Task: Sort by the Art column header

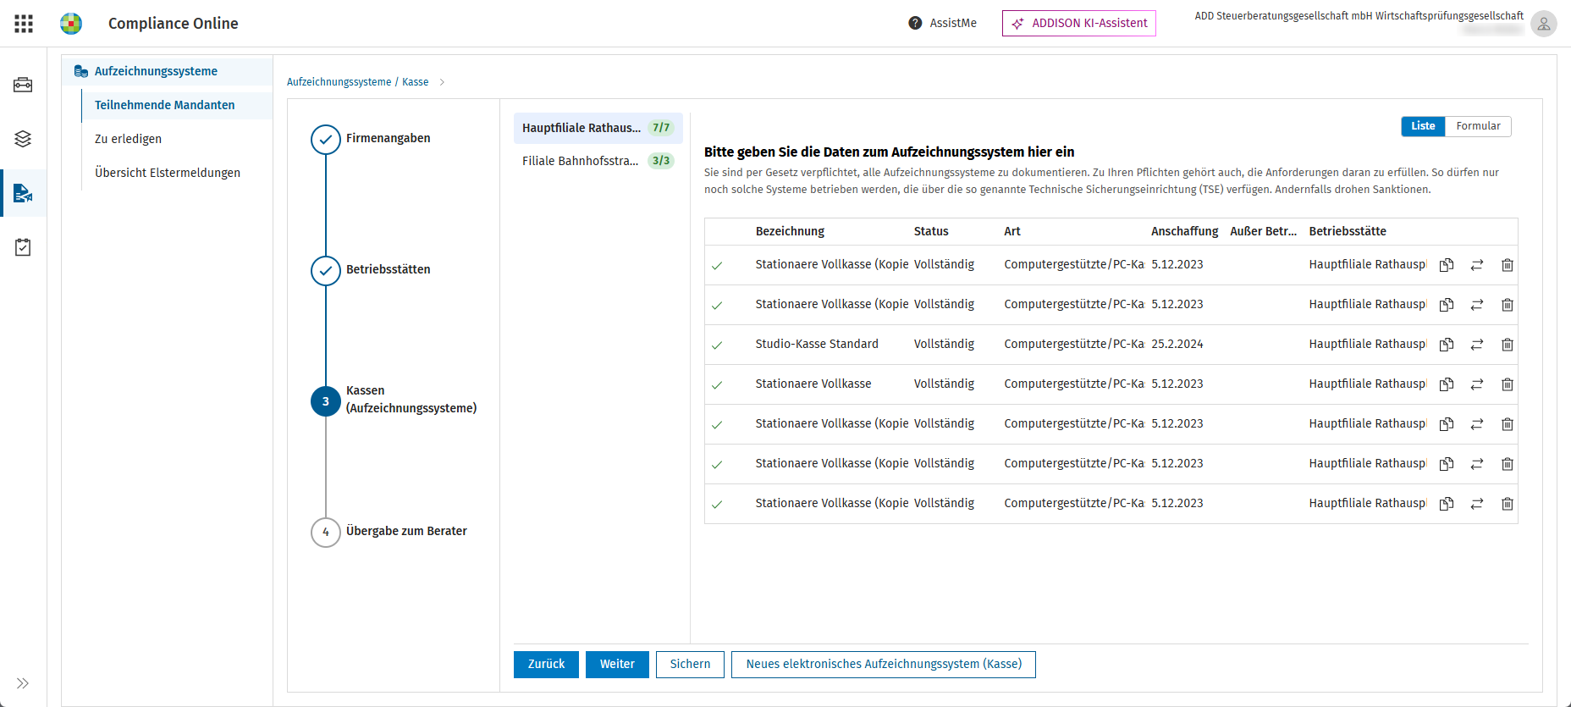Action: (1012, 231)
